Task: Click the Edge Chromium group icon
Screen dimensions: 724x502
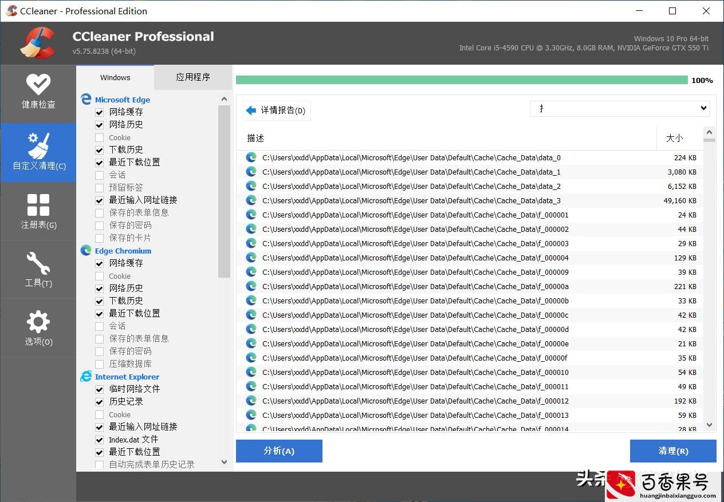Action: click(x=86, y=250)
